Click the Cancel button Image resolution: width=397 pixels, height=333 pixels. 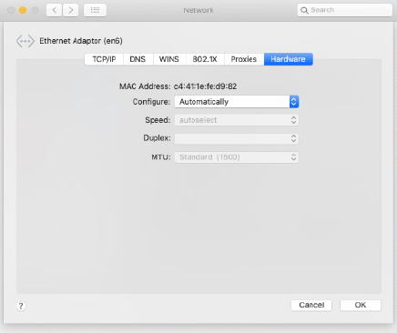point(311,305)
